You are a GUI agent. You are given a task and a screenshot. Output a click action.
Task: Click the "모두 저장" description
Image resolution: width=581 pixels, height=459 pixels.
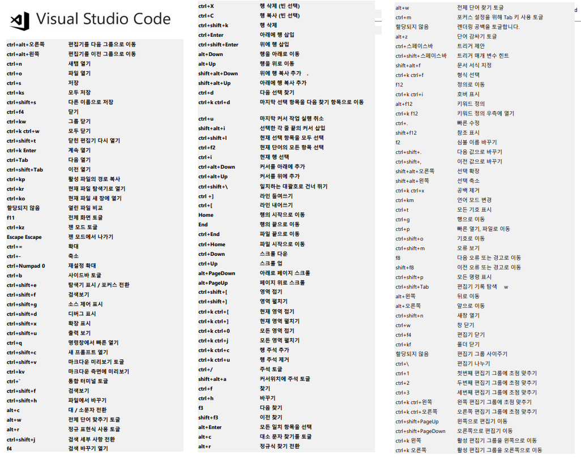click(x=79, y=92)
